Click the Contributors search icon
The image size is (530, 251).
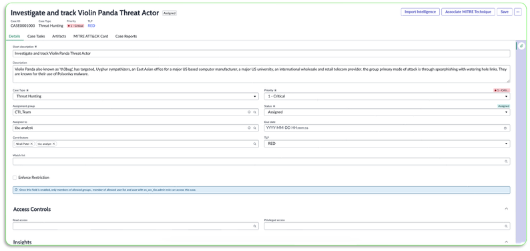pyautogui.click(x=255, y=144)
